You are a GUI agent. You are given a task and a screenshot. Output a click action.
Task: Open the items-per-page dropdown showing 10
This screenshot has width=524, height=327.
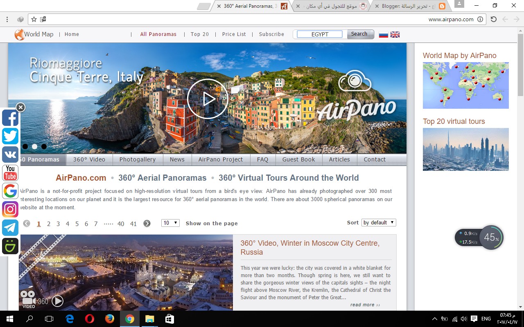point(170,223)
